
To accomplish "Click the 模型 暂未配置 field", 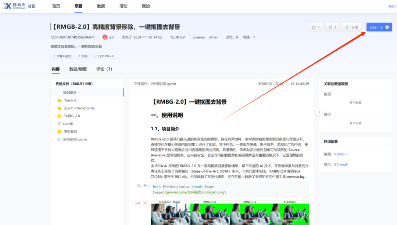I will pyautogui.click(x=355, y=123).
